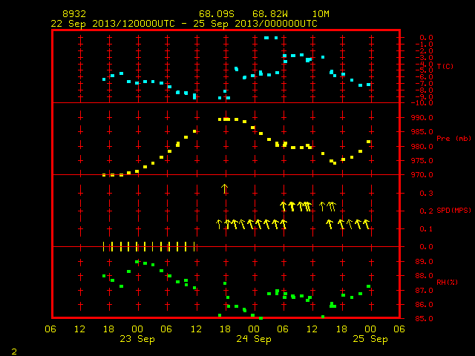Click the lone wind arrow above 0.3
Screen dimensions: 475x356
(224, 188)
